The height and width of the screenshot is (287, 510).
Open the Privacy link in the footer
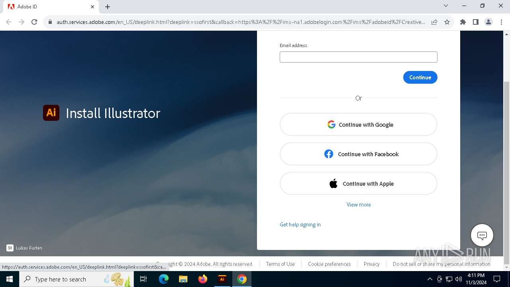(x=372, y=264)
